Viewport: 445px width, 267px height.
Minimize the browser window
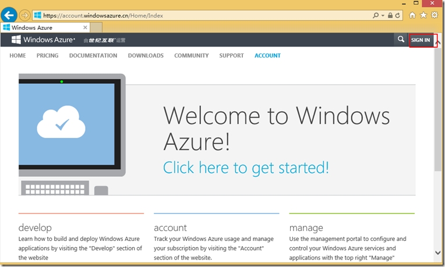click(x=404, y=3)
